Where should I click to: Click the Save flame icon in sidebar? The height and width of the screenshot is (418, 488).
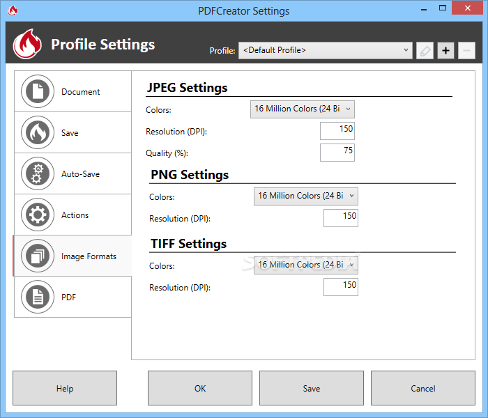point(38,132)
